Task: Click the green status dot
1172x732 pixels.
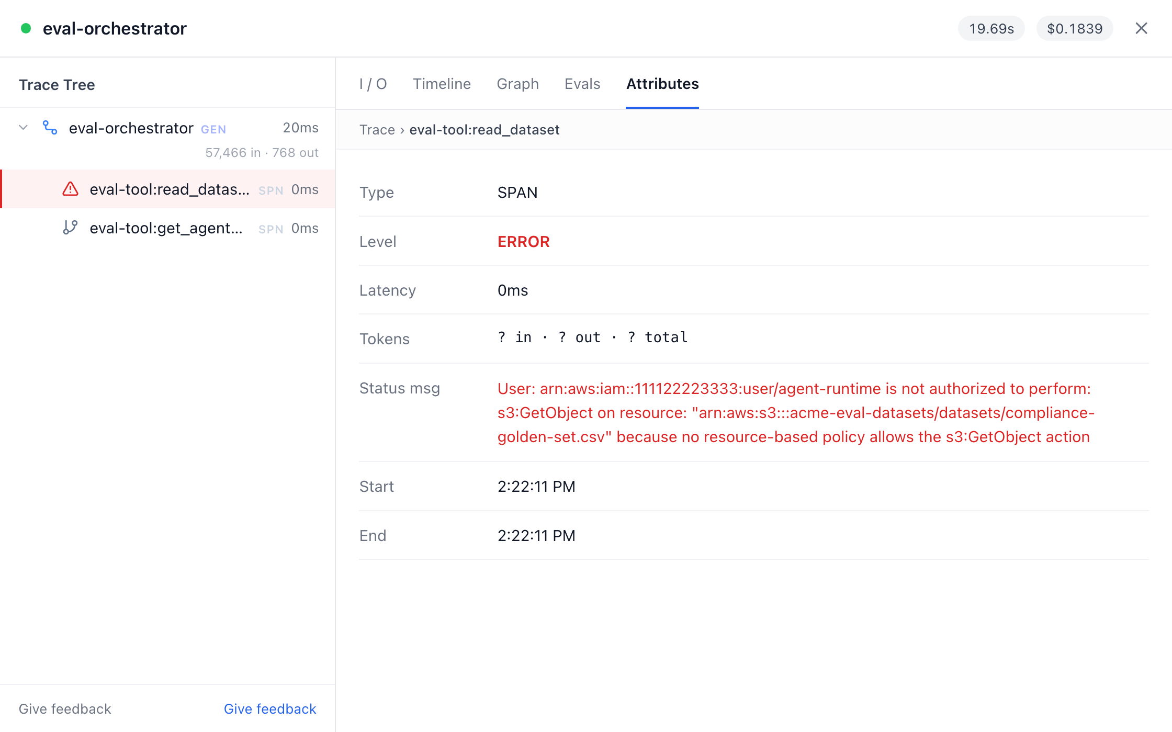Action: click(26, 28)
